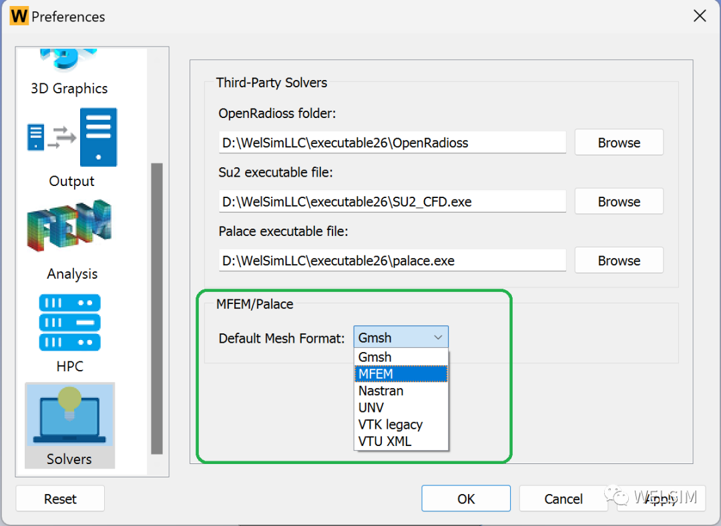Browse for the OpenRadioss folder
This screenshot has width=721, height=526.
(x=618, y=142)
